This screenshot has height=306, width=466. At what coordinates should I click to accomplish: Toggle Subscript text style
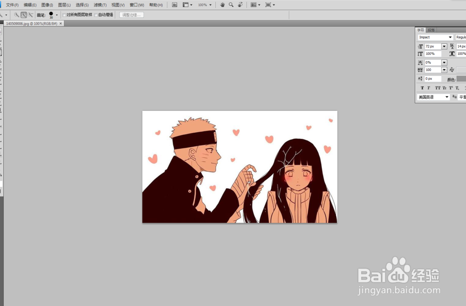pos(458,88)
